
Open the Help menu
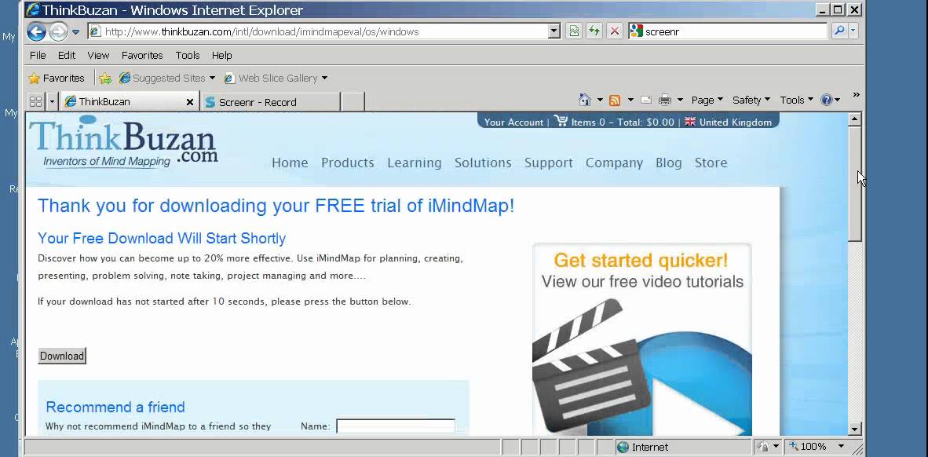click(x=221, y=55)
